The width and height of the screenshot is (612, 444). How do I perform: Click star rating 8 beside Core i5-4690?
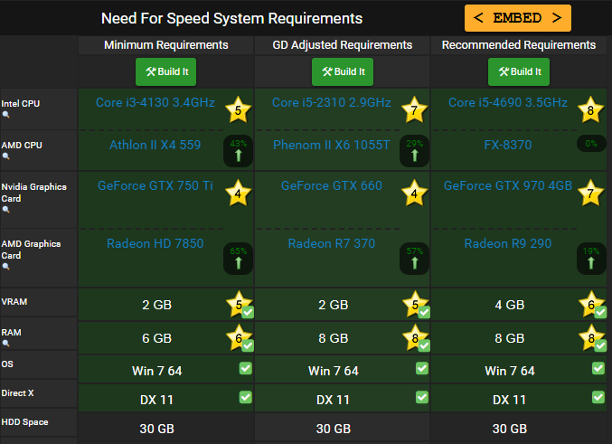pos(591,109)
